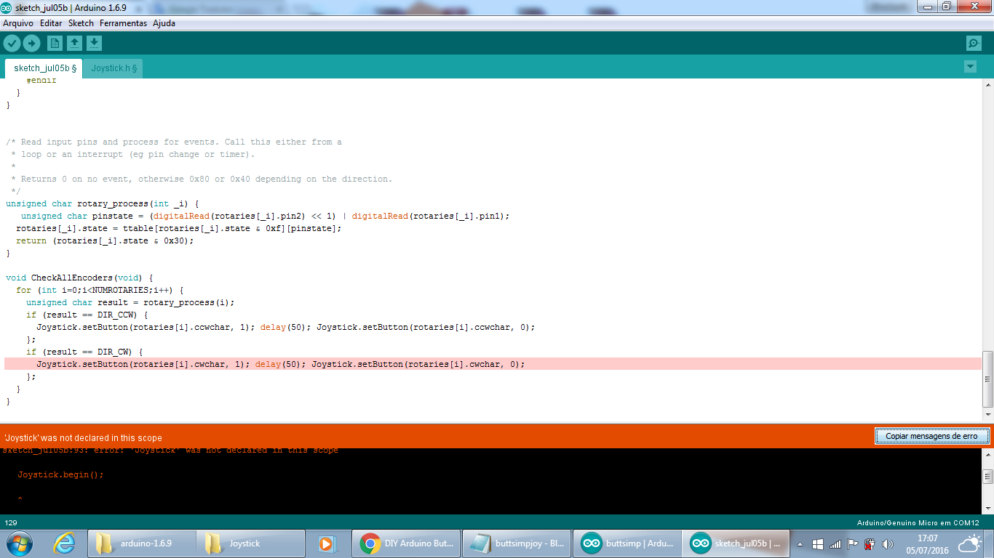This screenshot has height=558, width=994.
Task: Switch to buttsimpjoy Notepad taskbar item
Action: 517,543
